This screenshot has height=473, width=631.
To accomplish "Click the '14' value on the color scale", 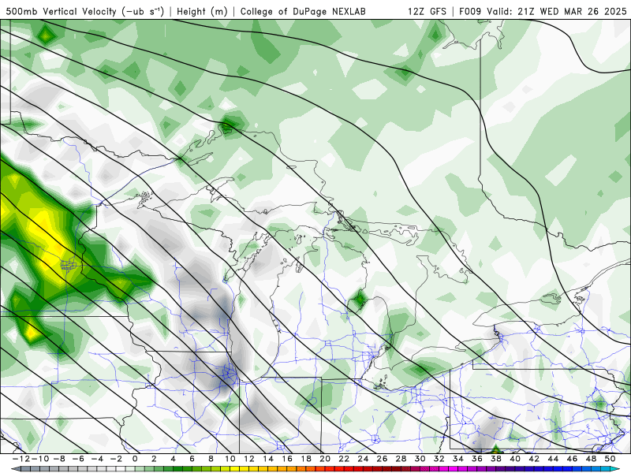I will 268,459.
